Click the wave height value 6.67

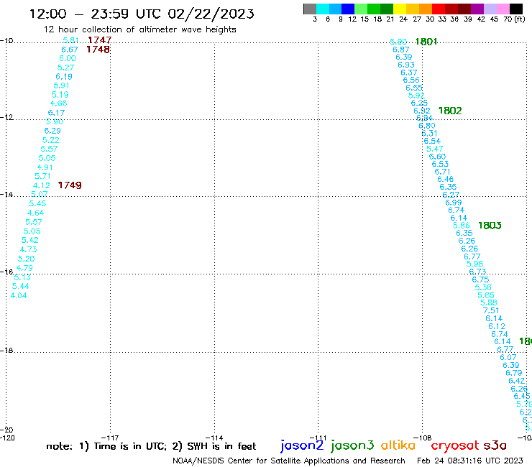pyautogui.click(x=70, y=50)
